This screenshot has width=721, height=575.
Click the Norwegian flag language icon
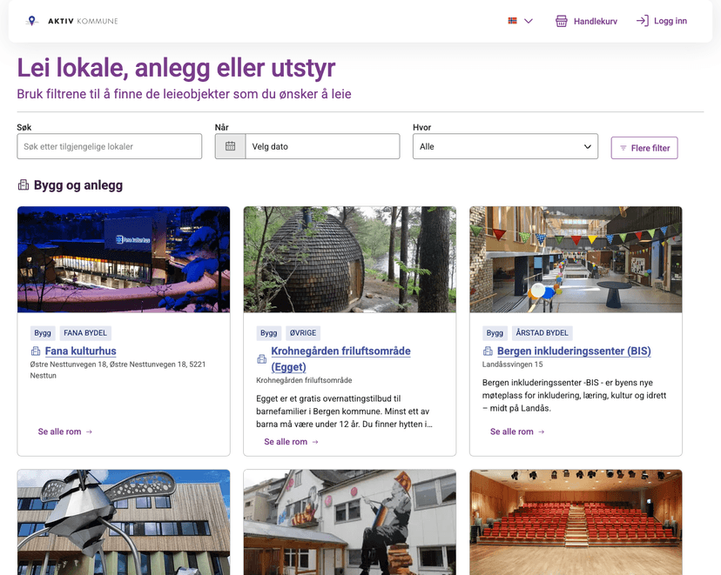coord(512,21)
